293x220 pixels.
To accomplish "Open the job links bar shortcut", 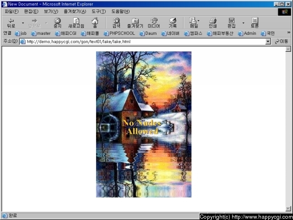I will point(21,33).
